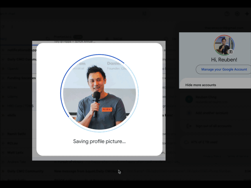Open the Settings gear in top bar

[x=237, y=14]
